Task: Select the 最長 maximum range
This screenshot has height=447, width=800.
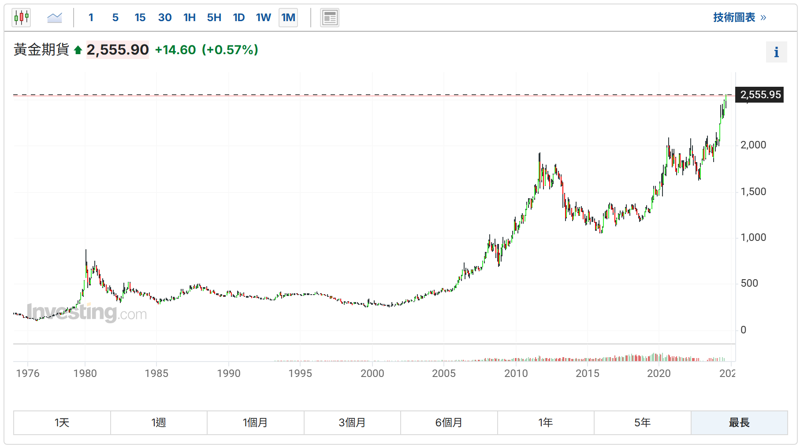Action: coord(739,423)
